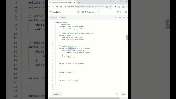Click 'private Stack<Integer> inStack;' line
176x99 pixels.
(x=72, y=27)
